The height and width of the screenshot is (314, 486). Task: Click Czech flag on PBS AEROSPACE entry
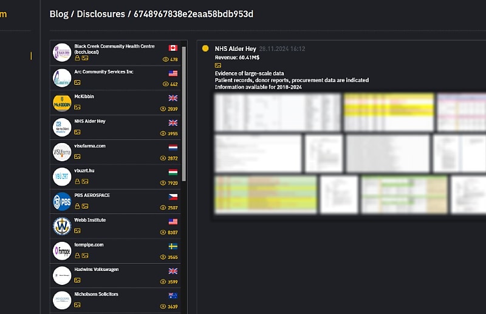coord(173,197)
